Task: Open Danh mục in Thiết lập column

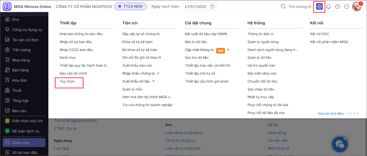Action: click(x=68, y=58)
